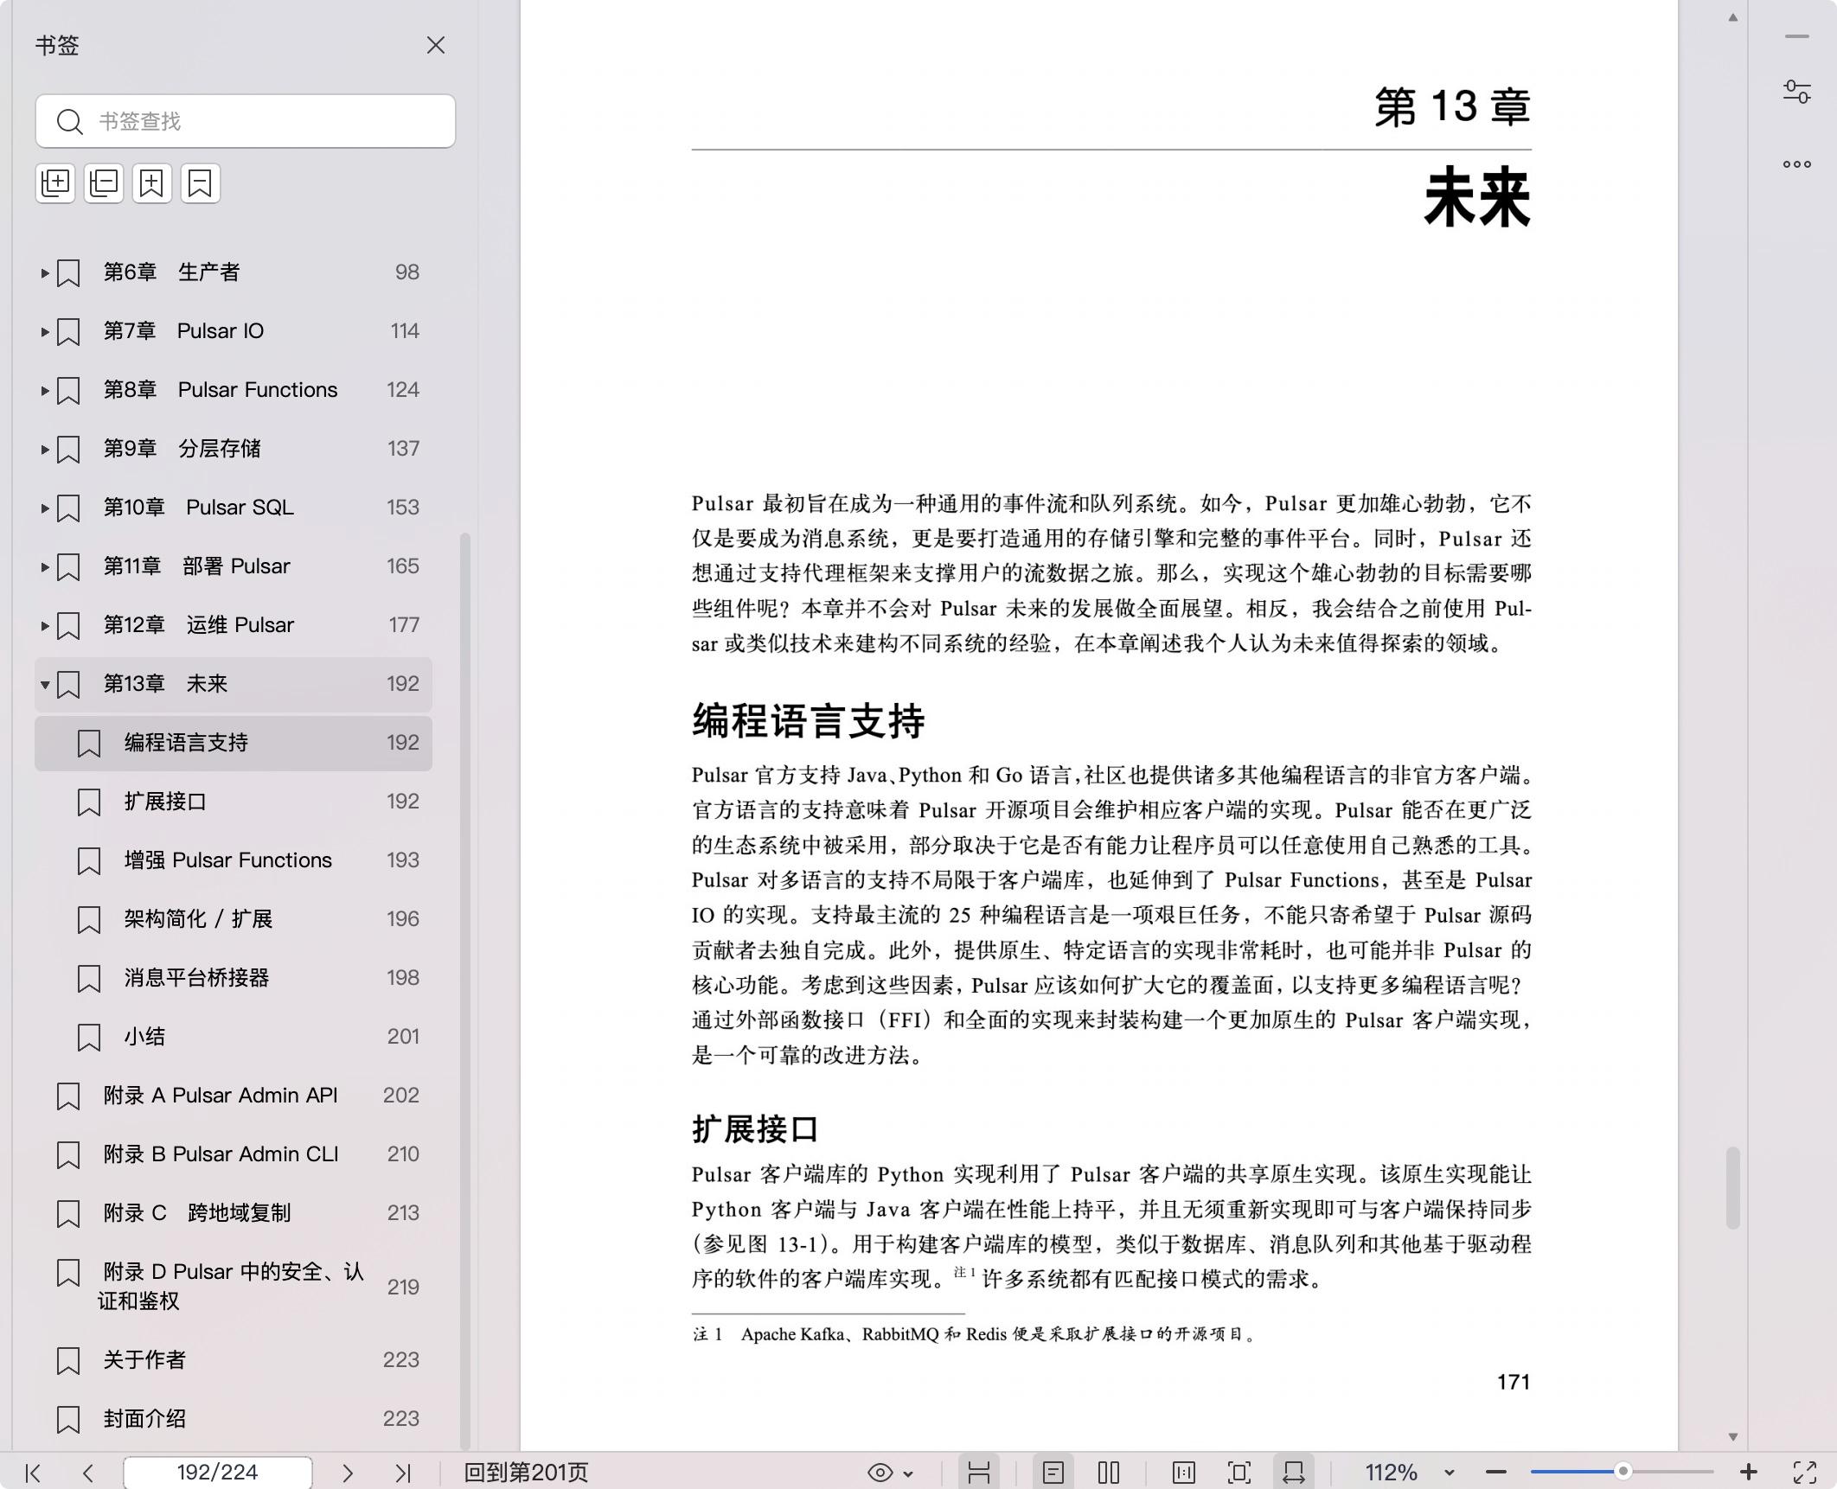Image resolution: width=1837 pixels, height=1489 pixels.
Task: Click the bookmark panel scrollbar
Action: tap(465, 991)
